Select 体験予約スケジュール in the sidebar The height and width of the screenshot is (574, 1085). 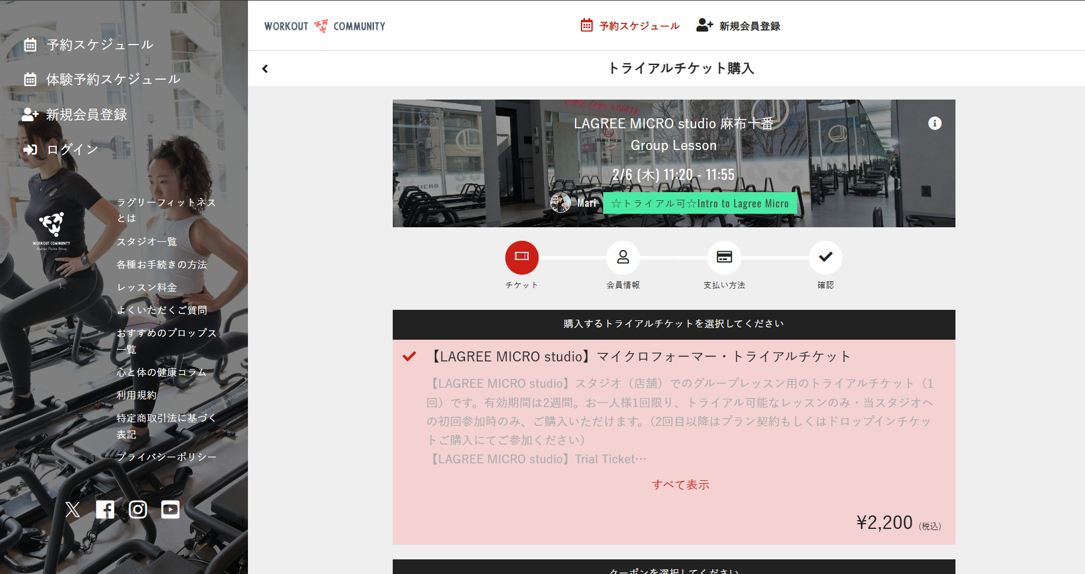(x=113, y=80)
